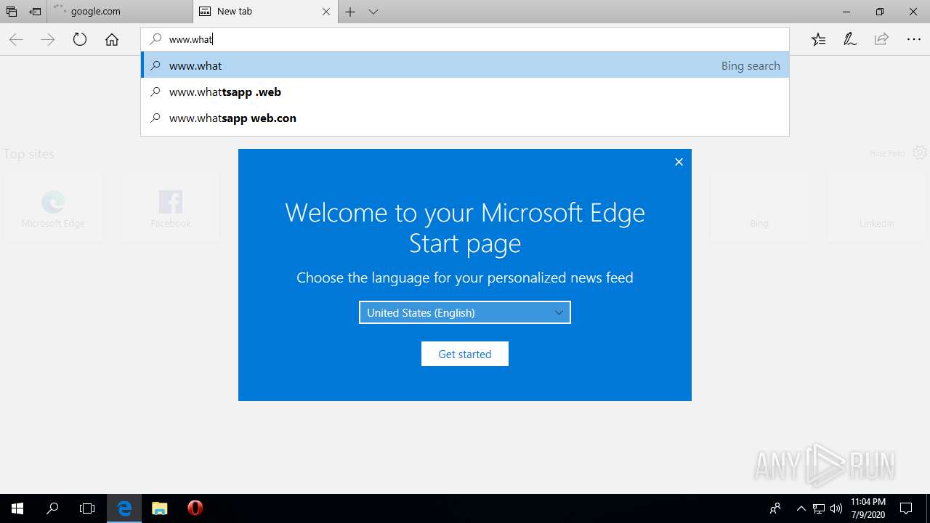
Task: Switch to the google.com tab
Action: point(120,12)
